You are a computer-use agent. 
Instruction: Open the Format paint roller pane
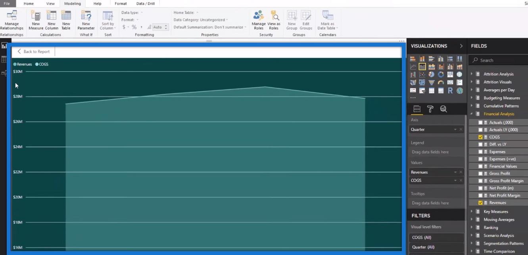(430, 109)
